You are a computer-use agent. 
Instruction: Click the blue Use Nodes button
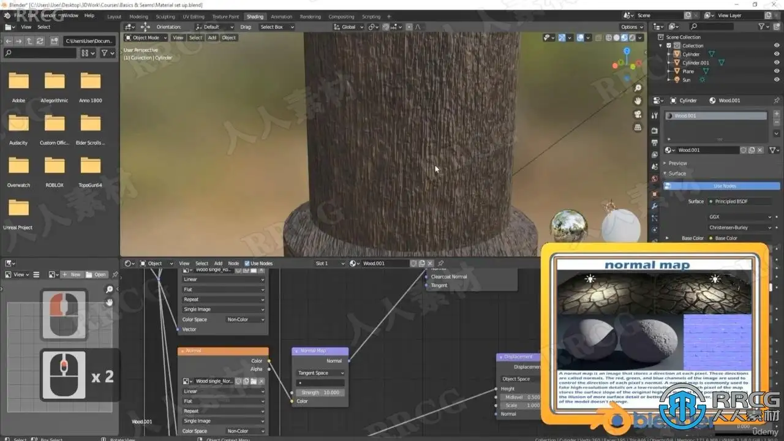(x=724, y=186)
